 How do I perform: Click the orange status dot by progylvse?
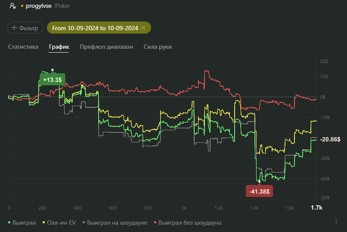(22, 7)
